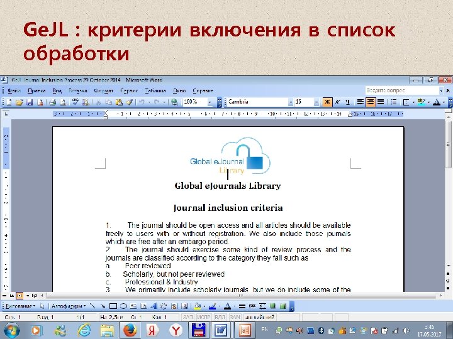The width and height of the screenshot is (453, 339).
Task: Apply the paint bucket fill color
Action: 198,306
